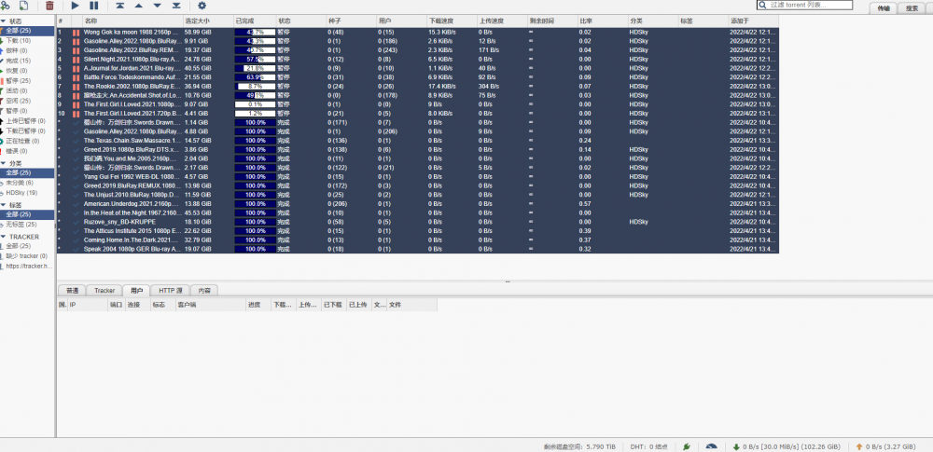Open the 用户 details tab
The height and width of the screenshot is (452, 933).
coord(136,290)
